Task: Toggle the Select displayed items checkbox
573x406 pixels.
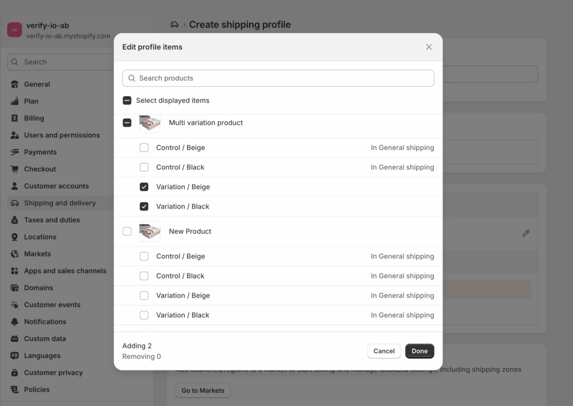Action: (x=127, y=101)
